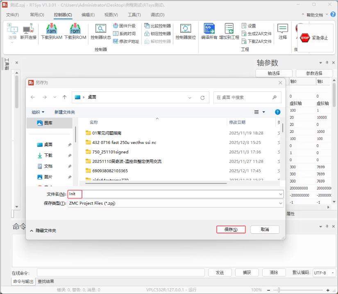The image size is (338, 294).
Task: Click 下载ZAR文件 in the ribbon
Action: click(x=257, y=41)
